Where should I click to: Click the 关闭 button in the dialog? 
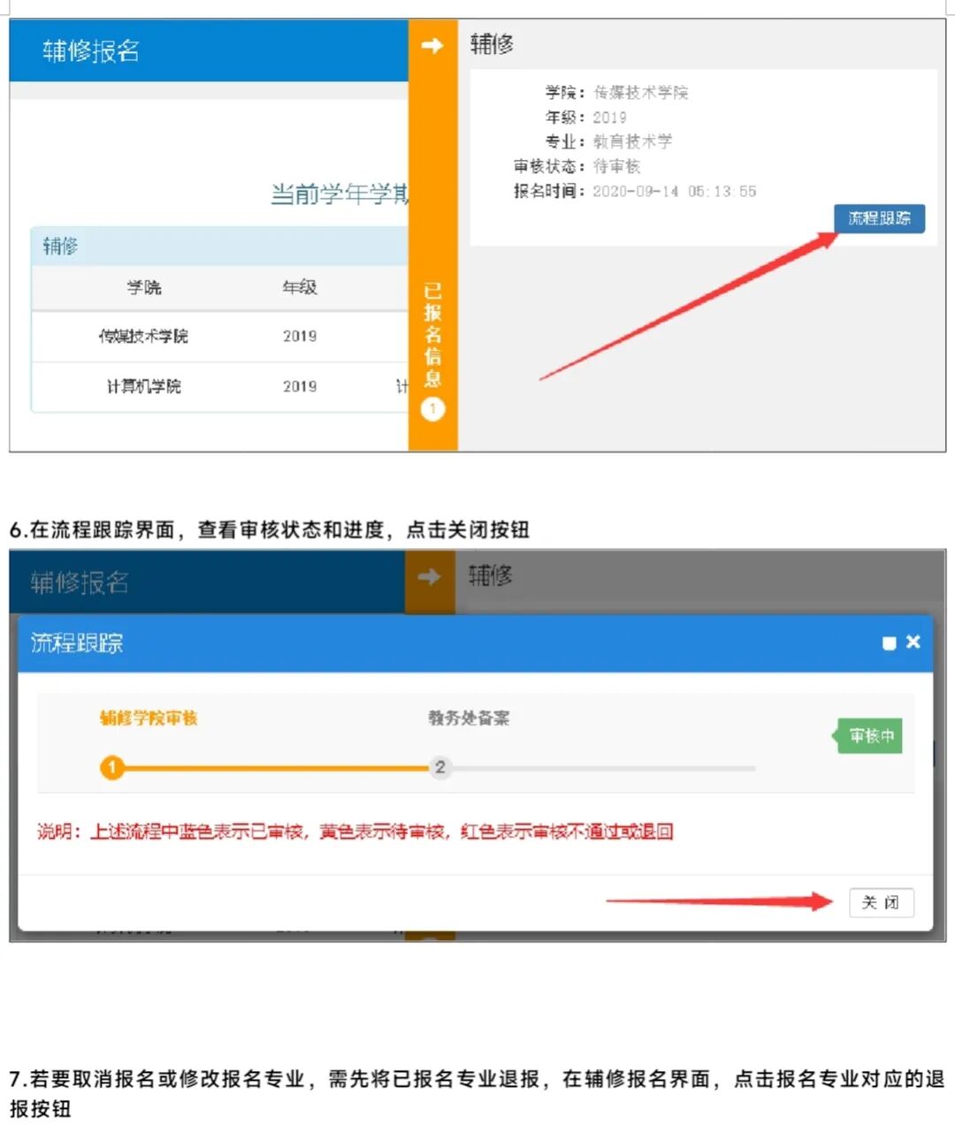pos(882,902)
